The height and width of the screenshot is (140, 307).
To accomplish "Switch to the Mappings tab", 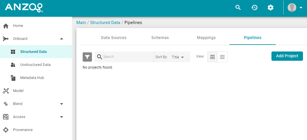I will (x=206, y=38).
